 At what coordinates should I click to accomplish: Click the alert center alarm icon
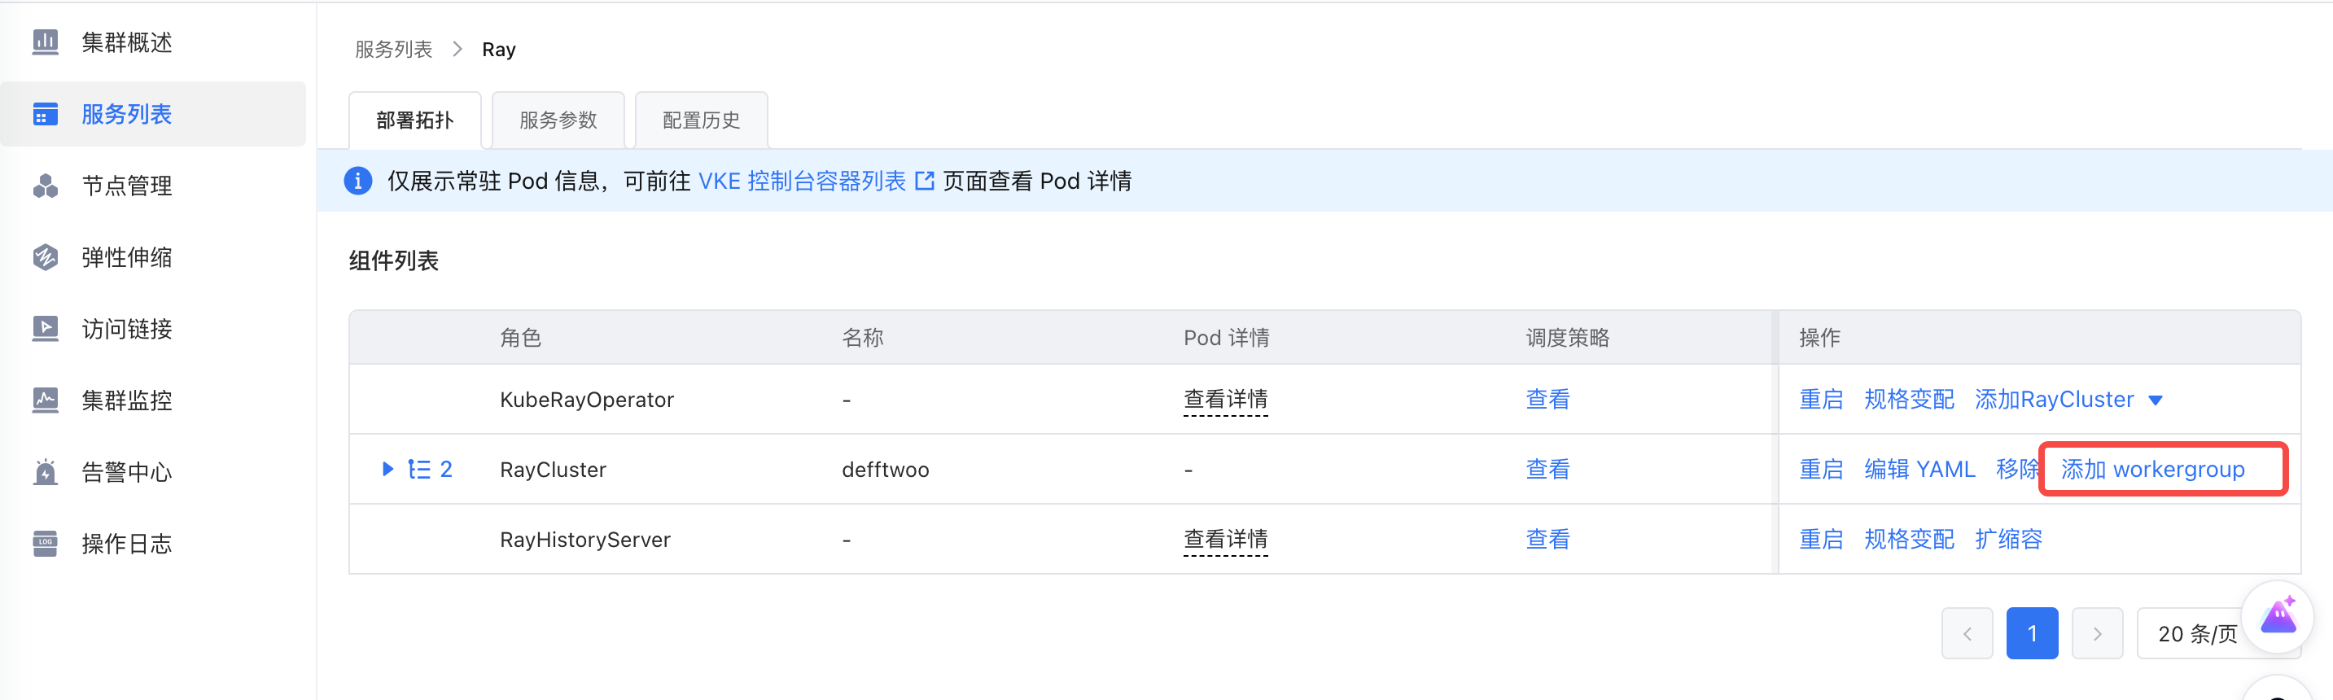46,472
